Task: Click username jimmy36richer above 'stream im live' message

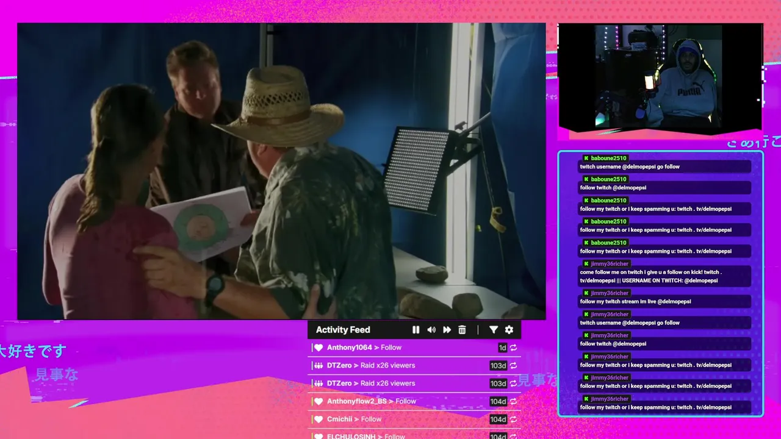Action: pyautogui.click(x=610, y=293)
